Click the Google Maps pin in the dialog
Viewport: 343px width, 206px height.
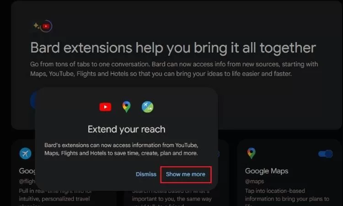point(126,107)
